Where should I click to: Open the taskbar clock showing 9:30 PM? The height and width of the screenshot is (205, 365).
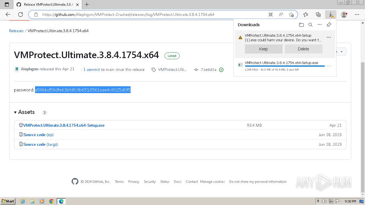point(350,201)
